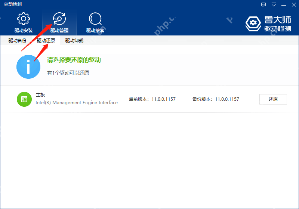Click the blue info circle icon
The image size is (299, 209).
click(x=28, y=67)
